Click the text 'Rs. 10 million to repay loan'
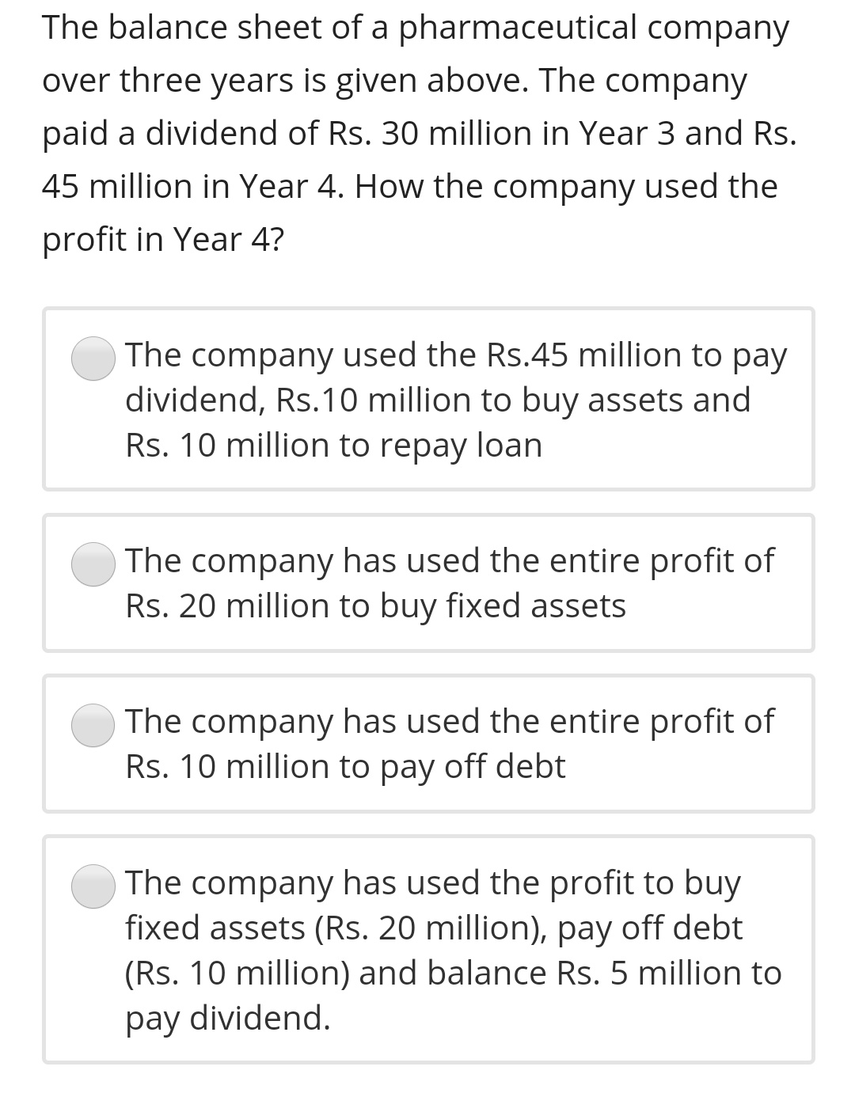The image size is (855, 1093). pos(332,444)
